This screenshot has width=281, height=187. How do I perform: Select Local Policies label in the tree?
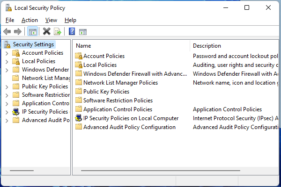click(x=38, y=61)
